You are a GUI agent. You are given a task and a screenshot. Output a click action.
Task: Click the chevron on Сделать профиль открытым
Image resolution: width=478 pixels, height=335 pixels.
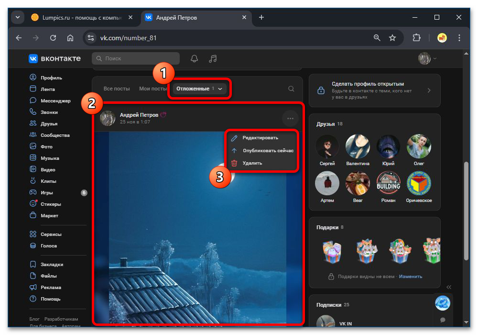point(429,90)
